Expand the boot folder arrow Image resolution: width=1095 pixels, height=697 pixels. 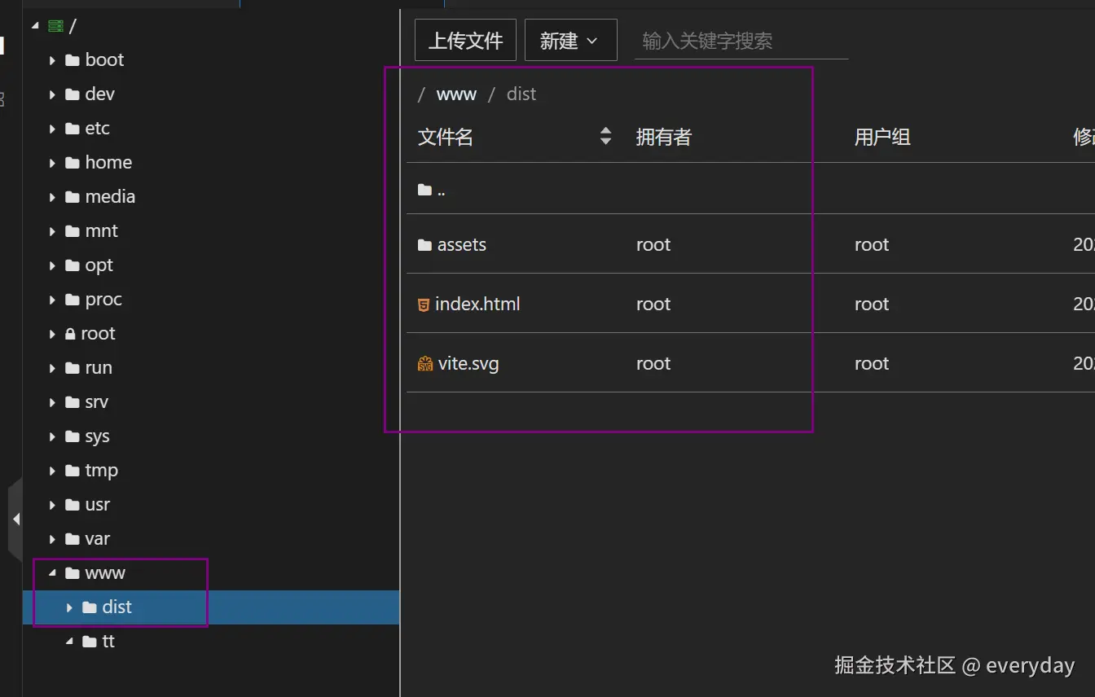click(52, 60)
